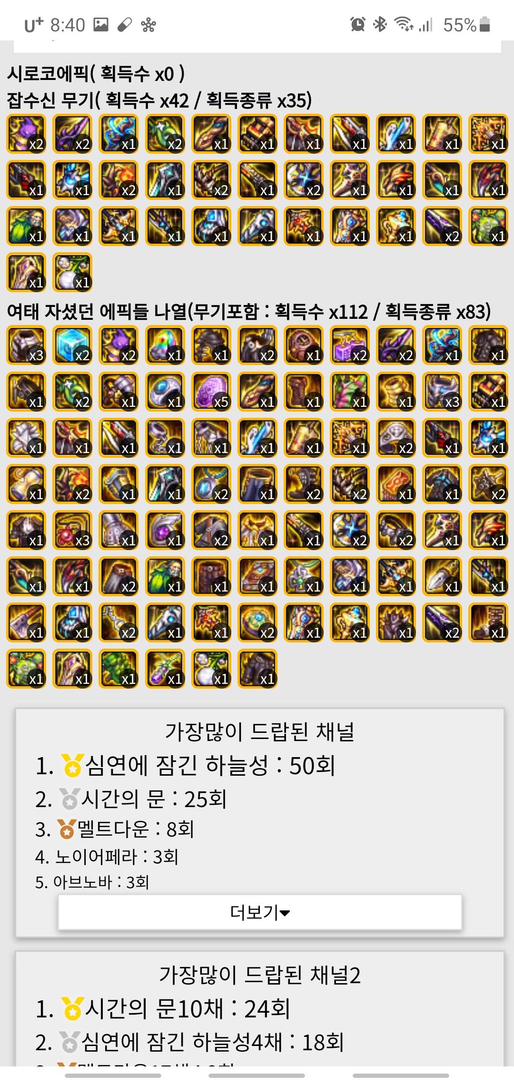The height and width of the screenshot is (1085, 514).
Task: Tap the battery indicator in status bar
Action: point(485,24)
